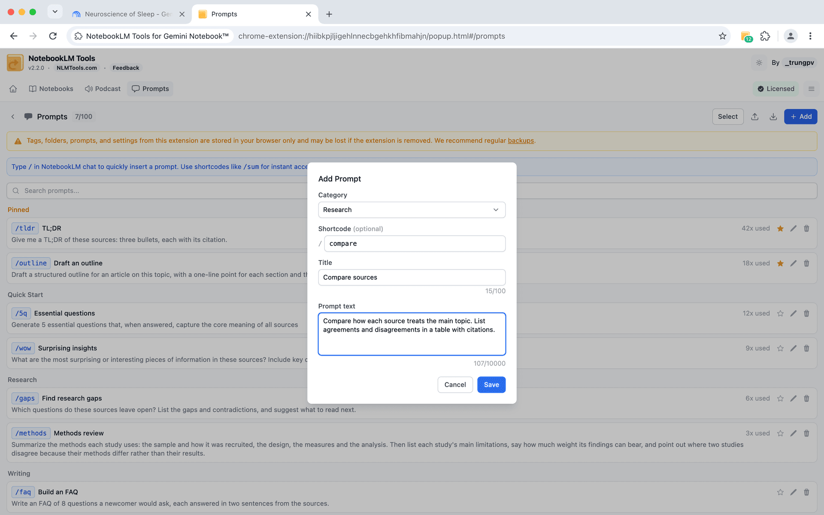Toggle pin star on TL;DR prompt
Screen dimensions: 824x515
pyautogui.click(x=780, y=228)
